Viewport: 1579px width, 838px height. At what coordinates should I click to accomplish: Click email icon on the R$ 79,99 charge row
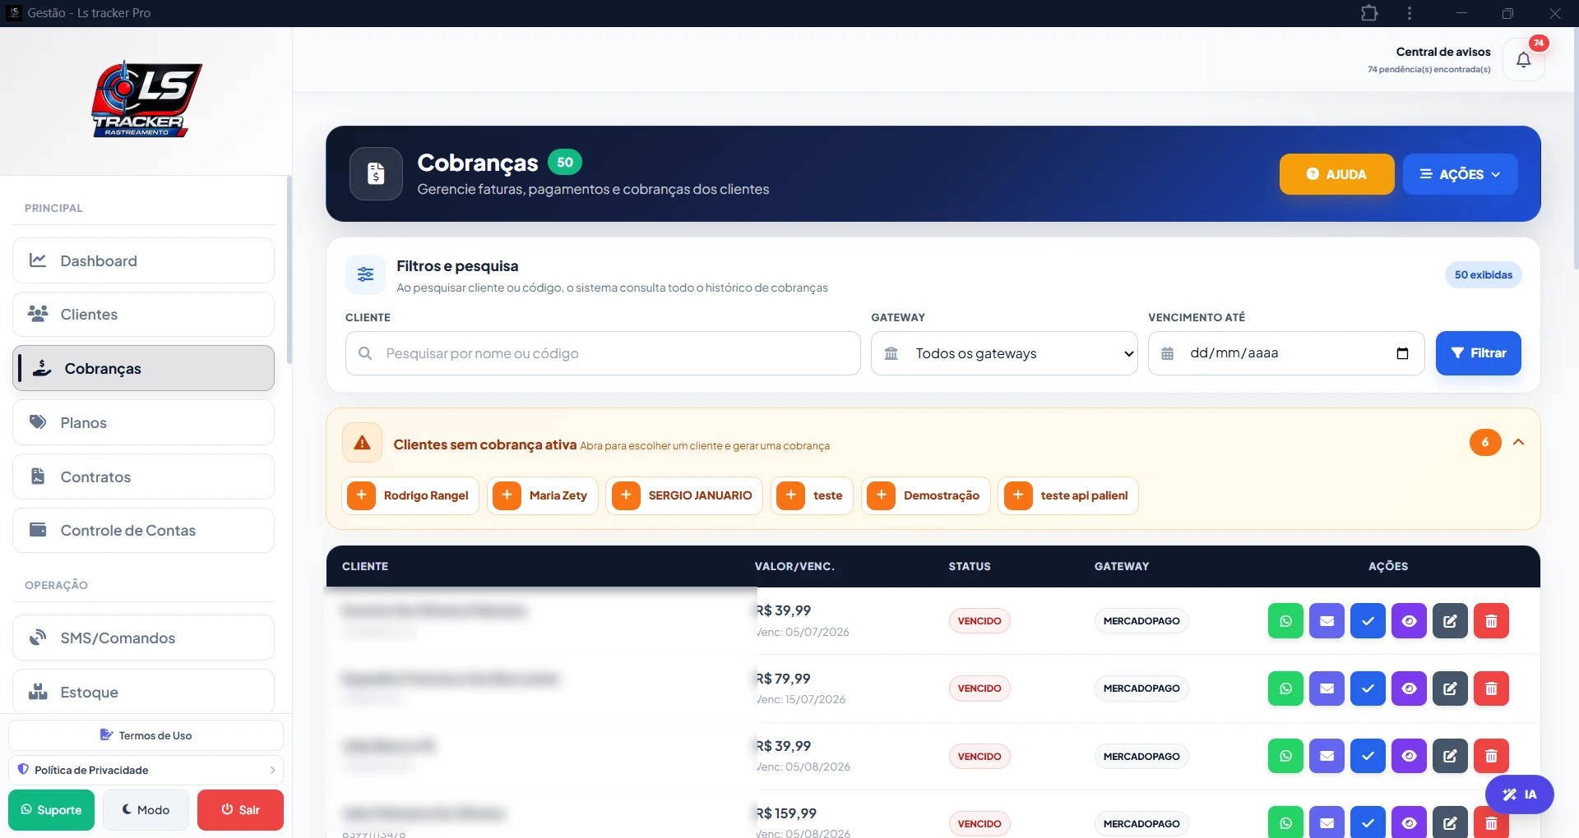pos(1327,688)
